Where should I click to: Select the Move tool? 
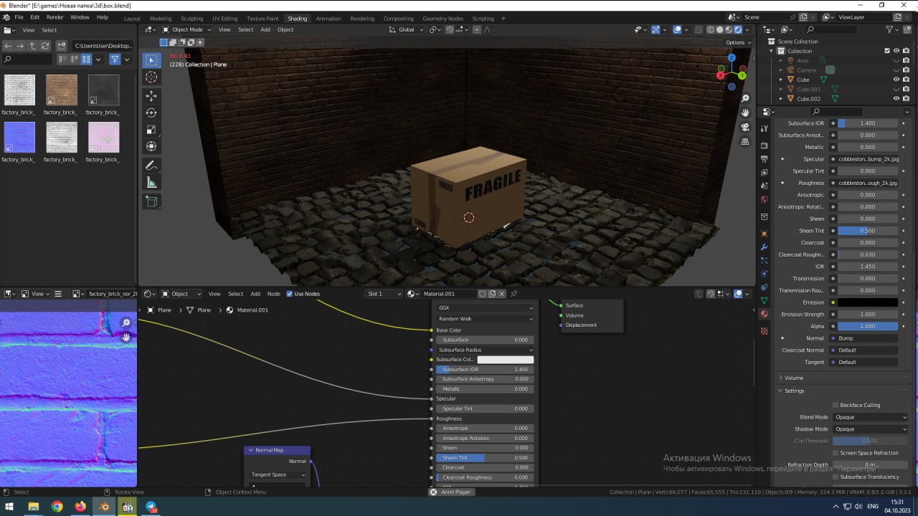[x=151, y=96]
